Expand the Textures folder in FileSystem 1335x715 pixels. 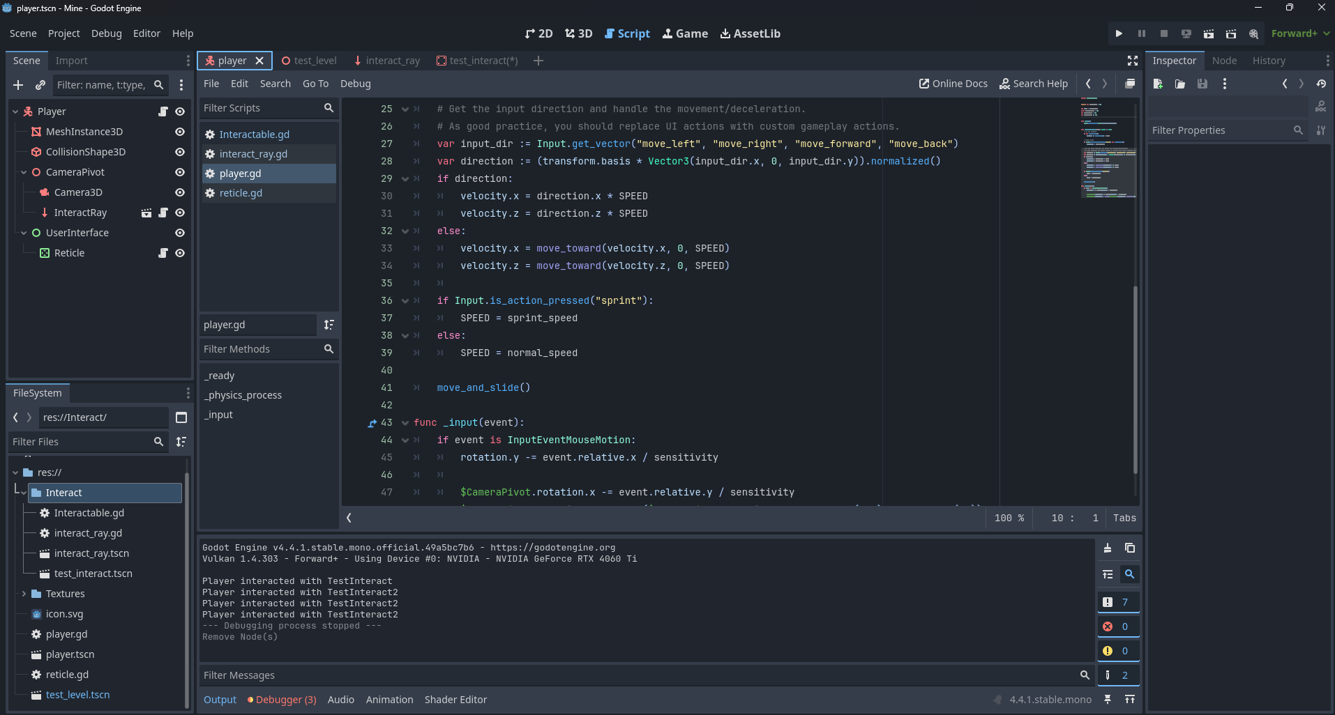pyautogui.click(x=23, y=594)
